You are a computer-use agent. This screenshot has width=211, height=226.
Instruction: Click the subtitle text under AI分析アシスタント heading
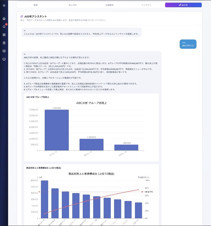pos(63,20)
